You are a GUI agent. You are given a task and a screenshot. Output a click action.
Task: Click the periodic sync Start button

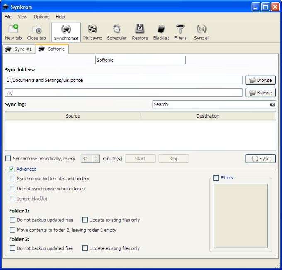coord(140,159)
